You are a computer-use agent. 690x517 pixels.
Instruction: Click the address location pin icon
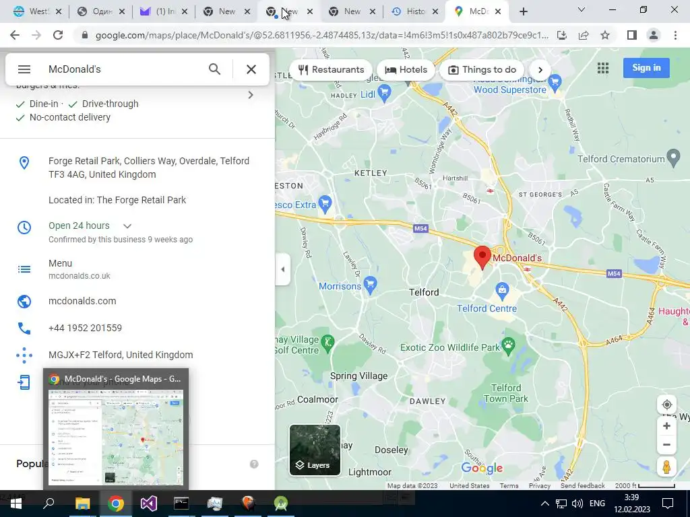(x=24, y=163)
